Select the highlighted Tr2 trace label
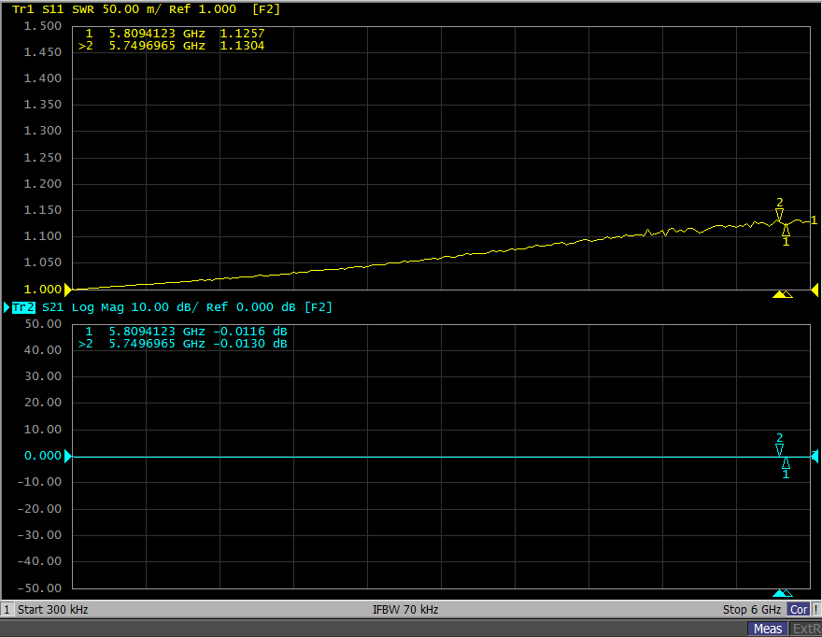Viewport: 822px width, 637px height. pyautogui.click(x=24, y=307)
